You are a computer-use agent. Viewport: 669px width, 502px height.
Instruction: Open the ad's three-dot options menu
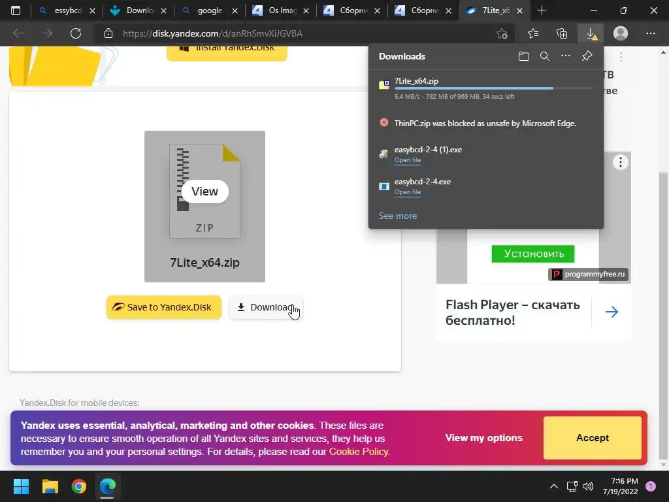pos(621,162)
